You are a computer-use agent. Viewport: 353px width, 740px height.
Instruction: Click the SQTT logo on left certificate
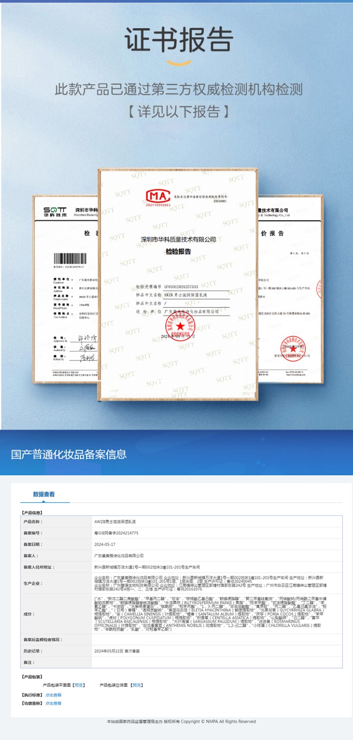tap(55, 212)
